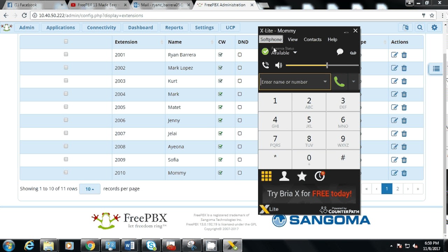Edit extension 2009 Sofia
The width and height of the screenshot is (448, 252).
pos(394,160)
